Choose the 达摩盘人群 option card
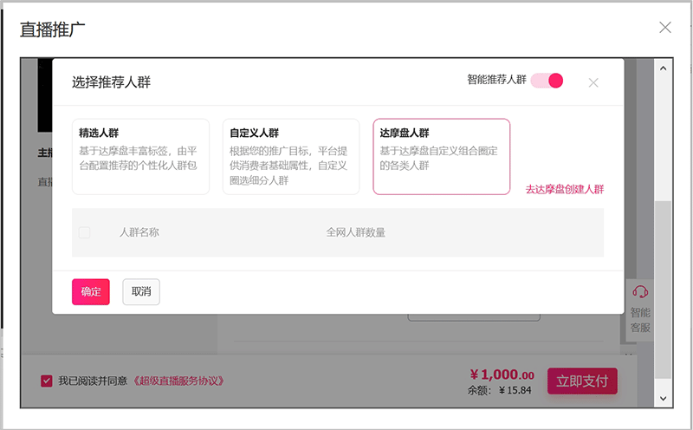 coord(441,156)
